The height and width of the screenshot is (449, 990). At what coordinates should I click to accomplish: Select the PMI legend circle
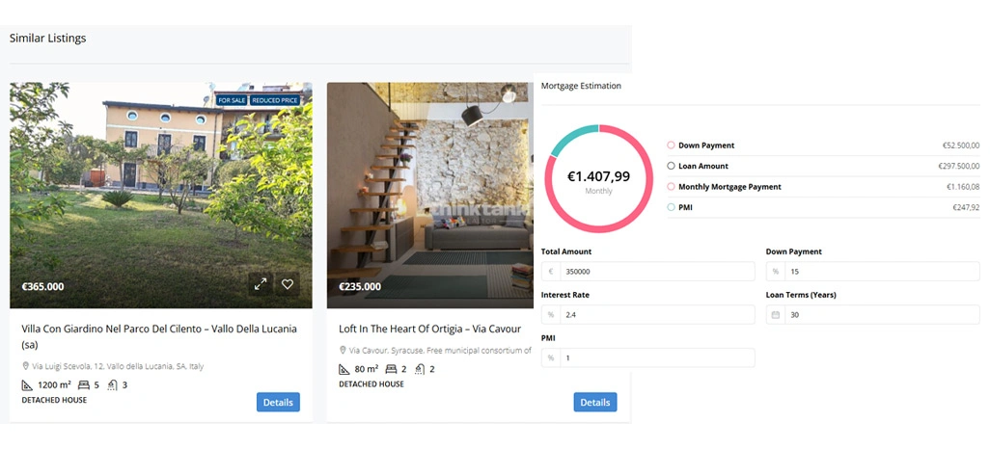[x=671, y=207]
